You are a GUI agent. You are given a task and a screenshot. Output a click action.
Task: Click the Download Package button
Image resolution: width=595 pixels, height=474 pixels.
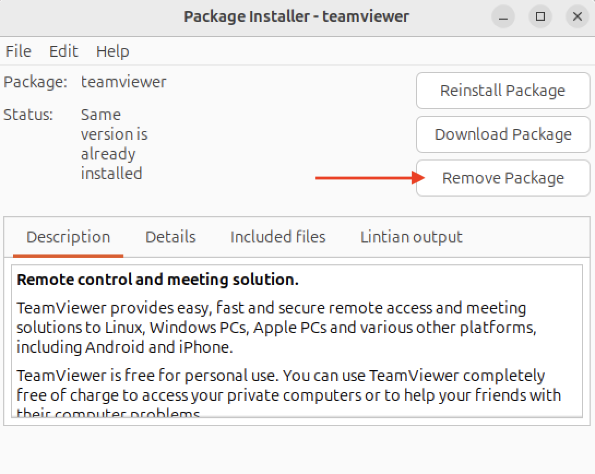pos(502,134)
